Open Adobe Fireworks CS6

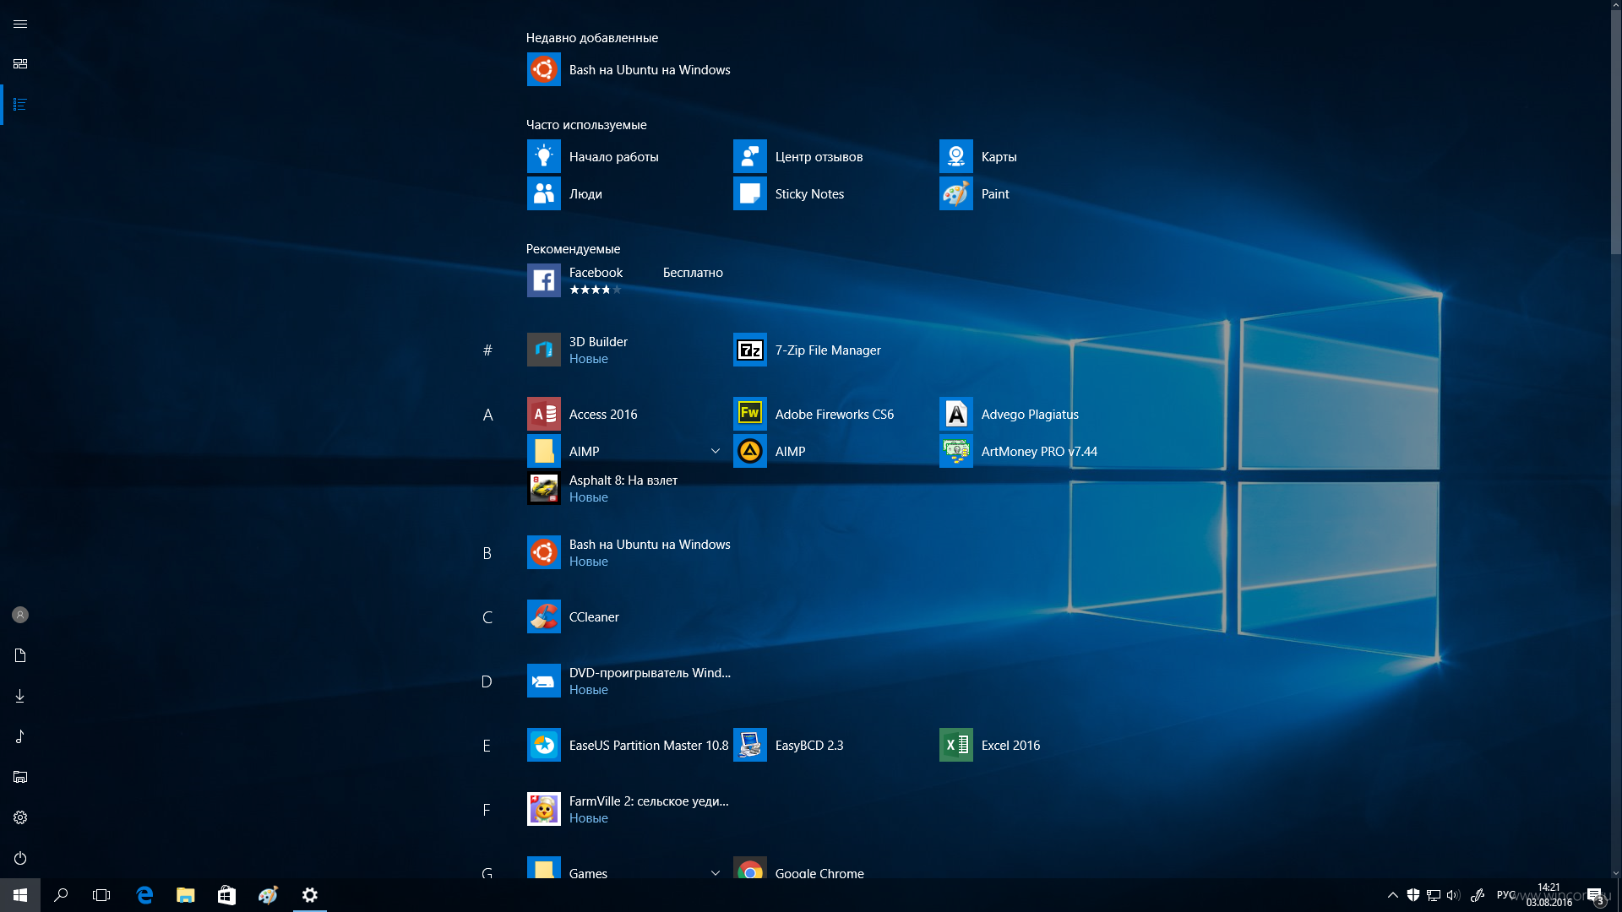pos(814,414)
